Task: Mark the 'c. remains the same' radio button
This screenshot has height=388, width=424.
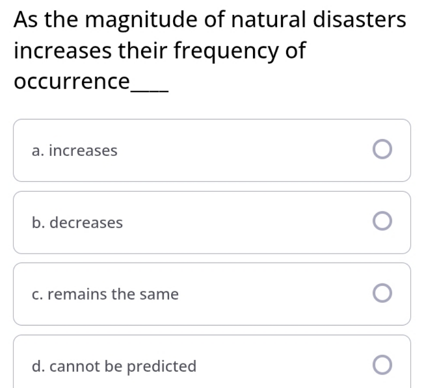Action: 382,293
